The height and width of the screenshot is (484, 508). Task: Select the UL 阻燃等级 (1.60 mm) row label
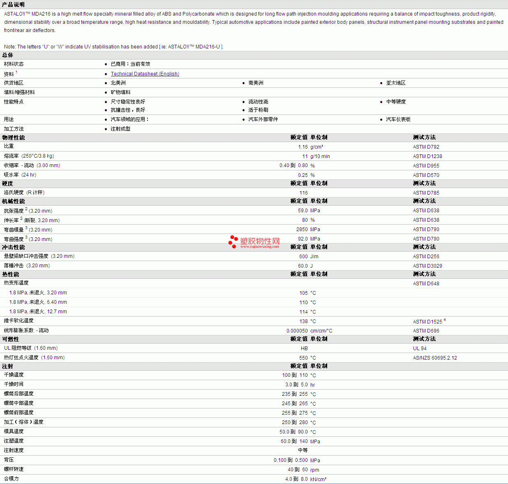point(31,348)
